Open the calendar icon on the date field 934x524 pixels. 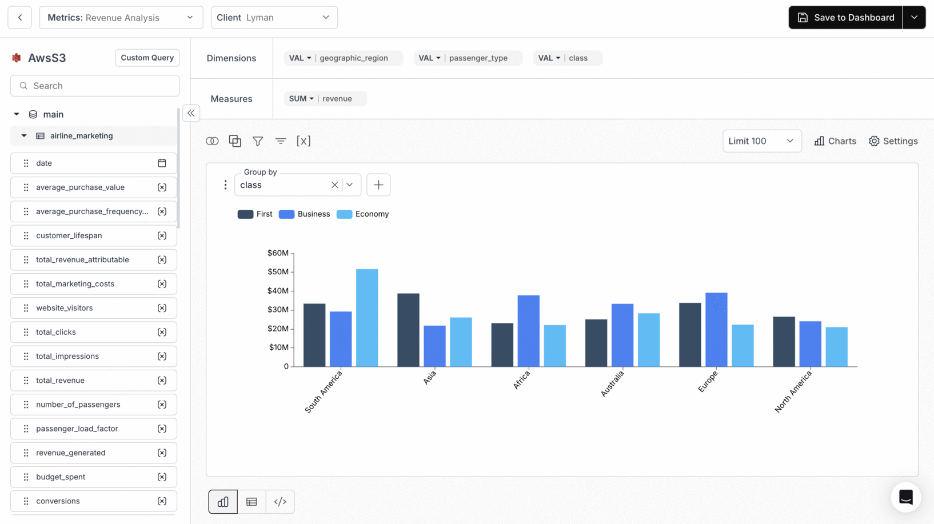[162, 163]
